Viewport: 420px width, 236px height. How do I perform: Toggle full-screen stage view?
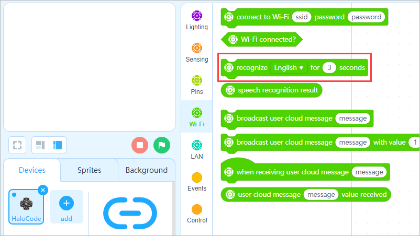click(x=17, y=145)
